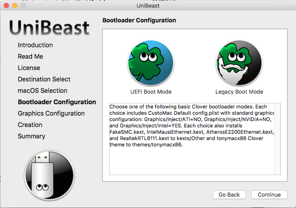
Task: Click the Legacy Boot Mode label
Action: [239, 92]
